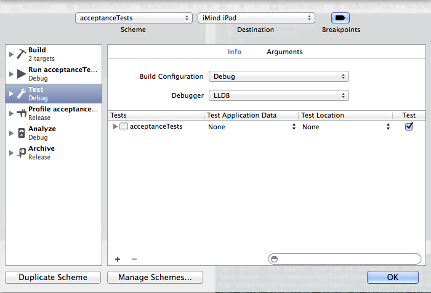Click the Tests column header

[x=156, y=115]
